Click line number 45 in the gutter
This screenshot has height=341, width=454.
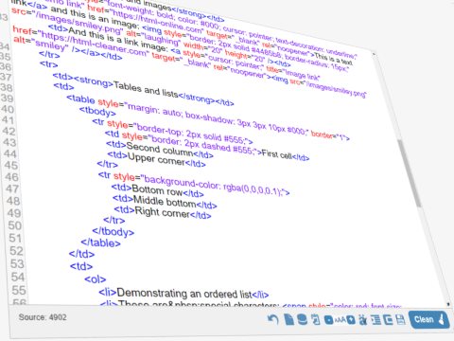coord(11,165)
